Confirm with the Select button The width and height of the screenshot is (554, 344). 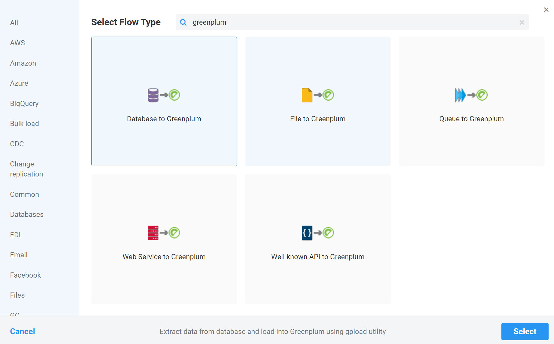coord(525,331)
